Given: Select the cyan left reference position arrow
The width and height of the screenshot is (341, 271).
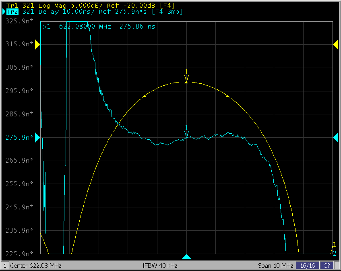Looking at the screenshot, I should tap(37, 138).
